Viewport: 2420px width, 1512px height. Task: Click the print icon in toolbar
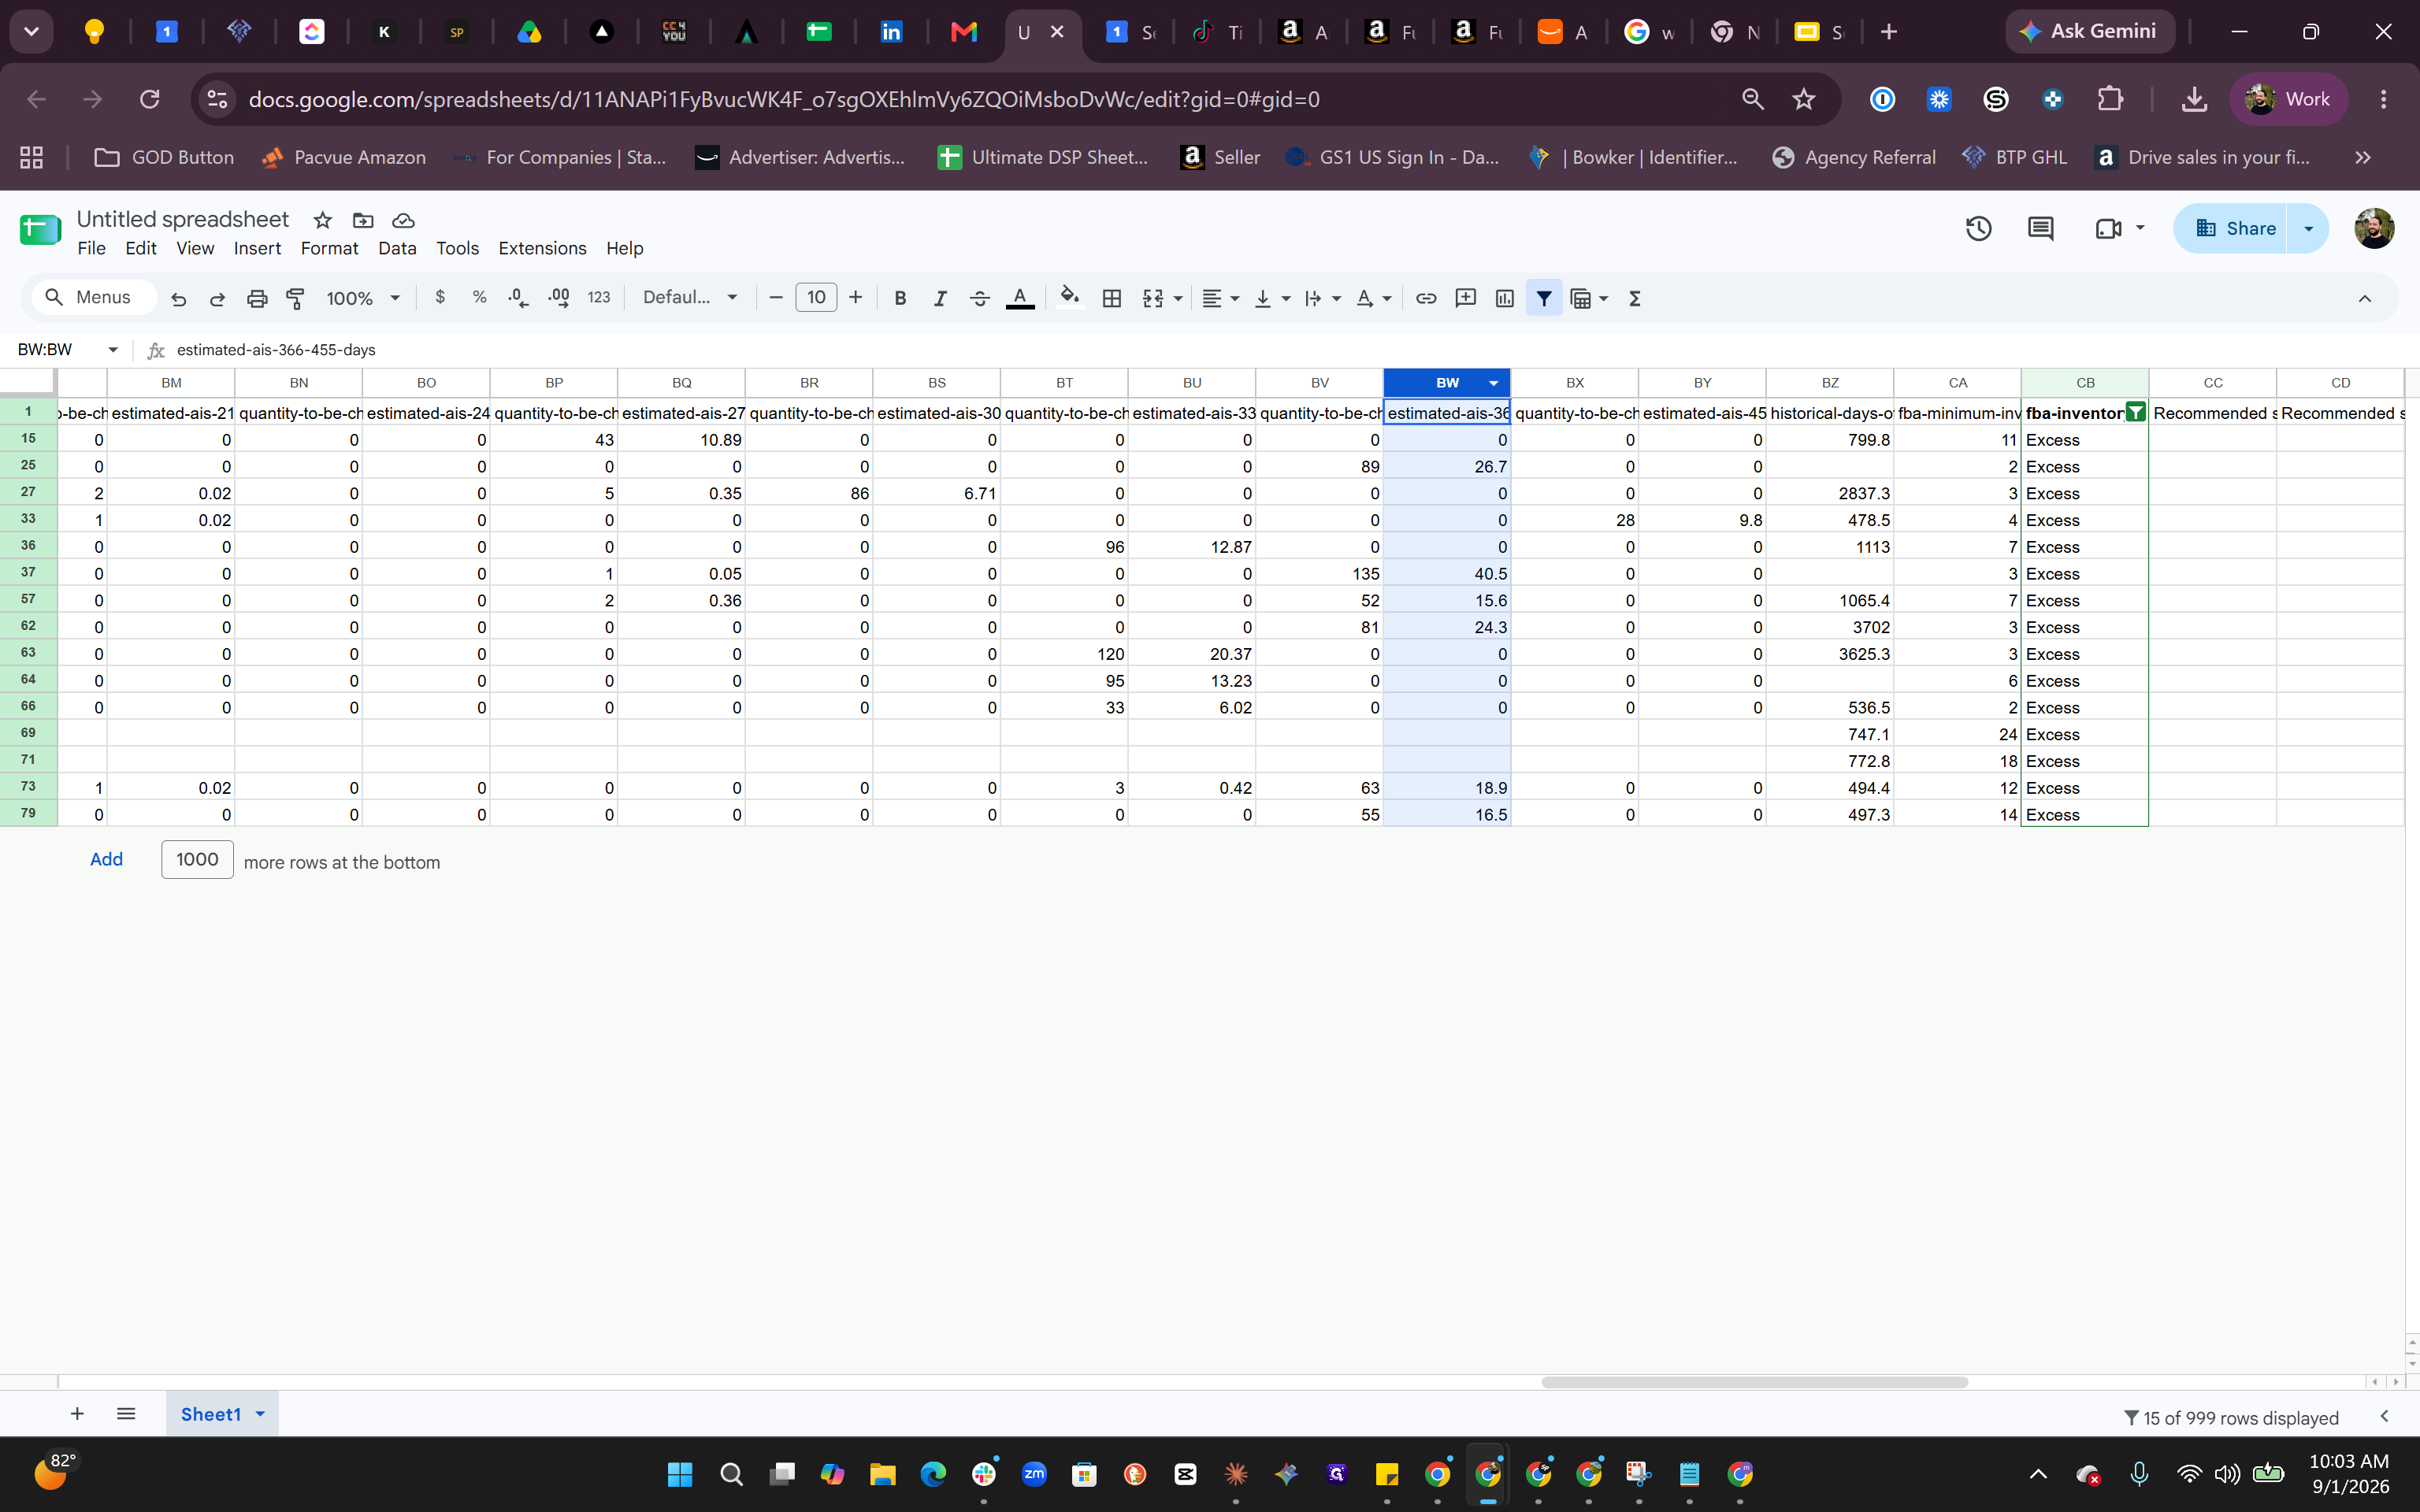(x=257, y=298)
